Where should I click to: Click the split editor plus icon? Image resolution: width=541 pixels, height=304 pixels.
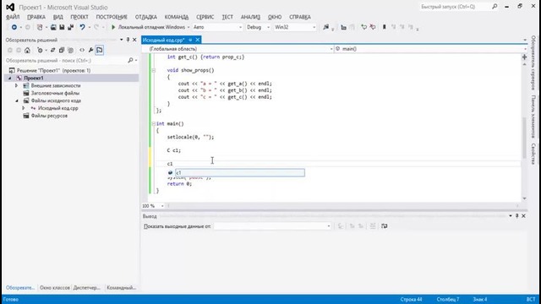click(524, 57)
